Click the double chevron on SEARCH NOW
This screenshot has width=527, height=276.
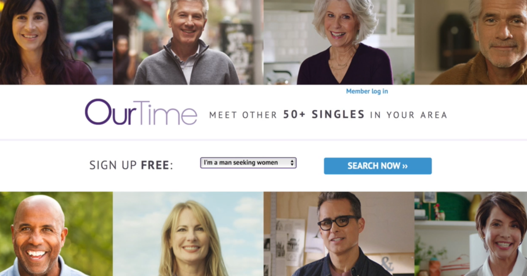pyautogui.click(x=405, y=166)
